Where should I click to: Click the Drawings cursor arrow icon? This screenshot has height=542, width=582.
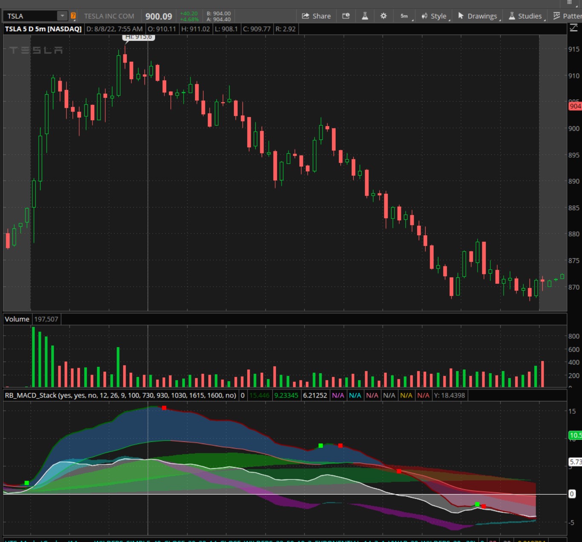pyautogui.click(x=461, y=16)
